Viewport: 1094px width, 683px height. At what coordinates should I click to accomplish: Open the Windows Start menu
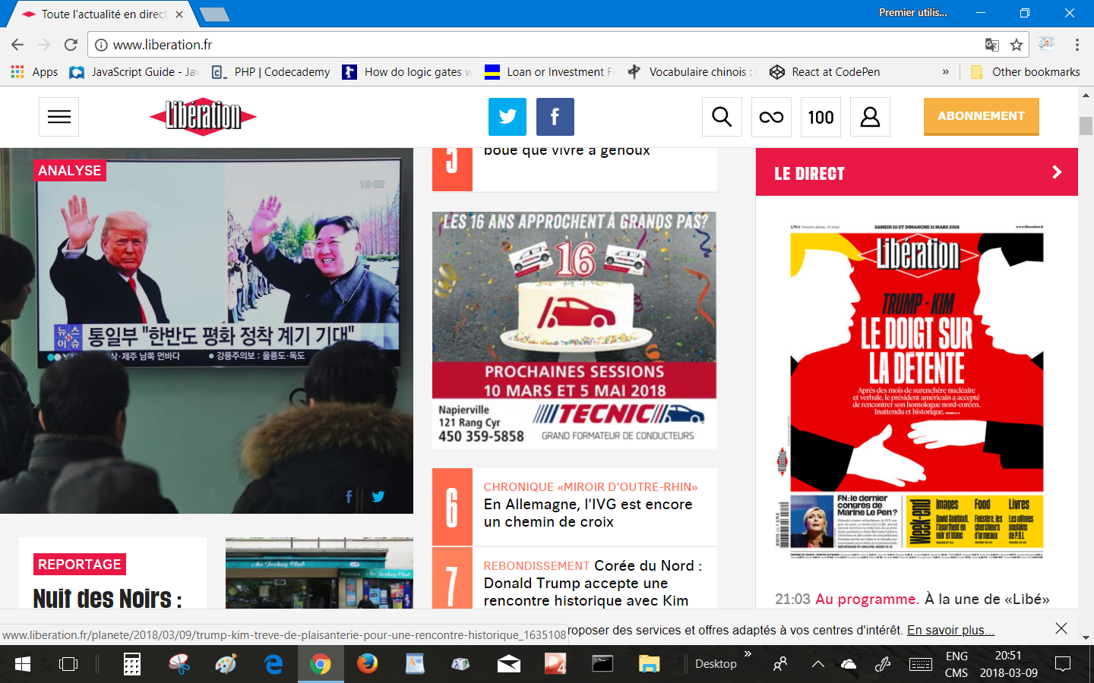pyautogui.click(x=23, y=664)
